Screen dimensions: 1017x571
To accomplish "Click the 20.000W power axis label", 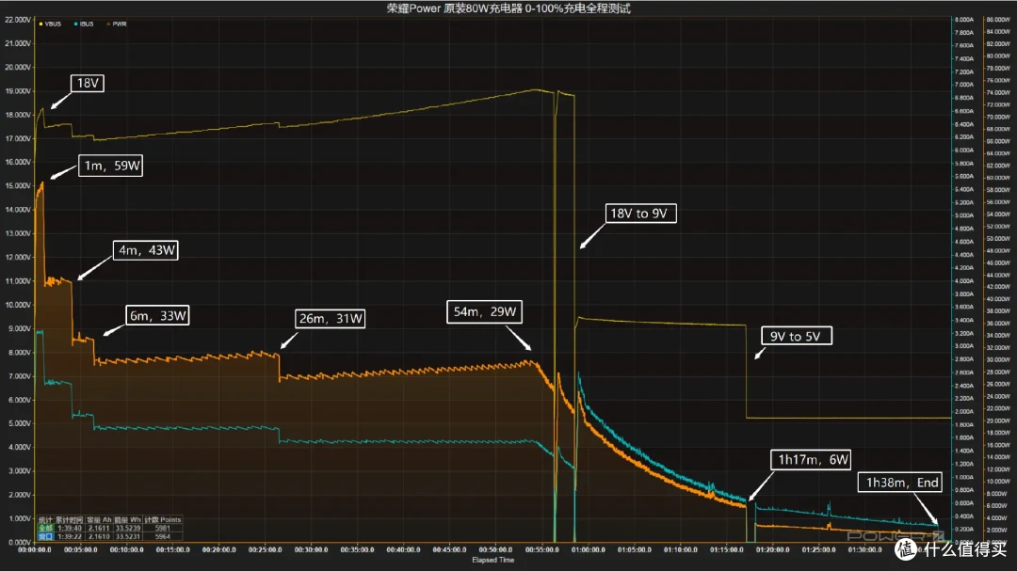I will point(998,420).
